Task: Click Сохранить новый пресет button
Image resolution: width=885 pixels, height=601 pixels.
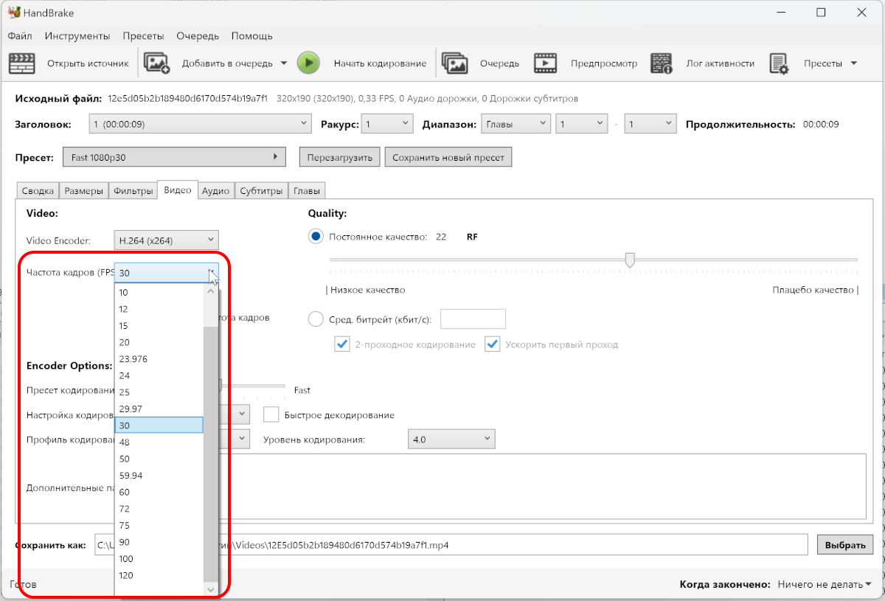Action: point(448,157)
